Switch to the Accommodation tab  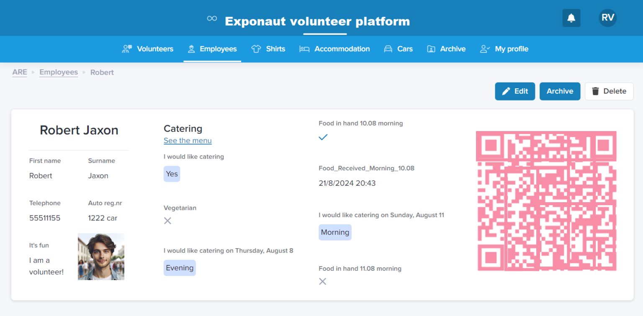pyautogui.click(x=334, y=49)
